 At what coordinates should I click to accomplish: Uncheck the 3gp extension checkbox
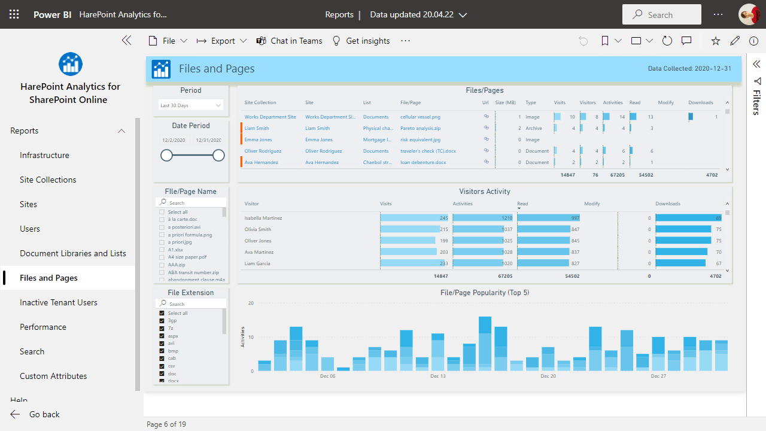pos(162,321)
